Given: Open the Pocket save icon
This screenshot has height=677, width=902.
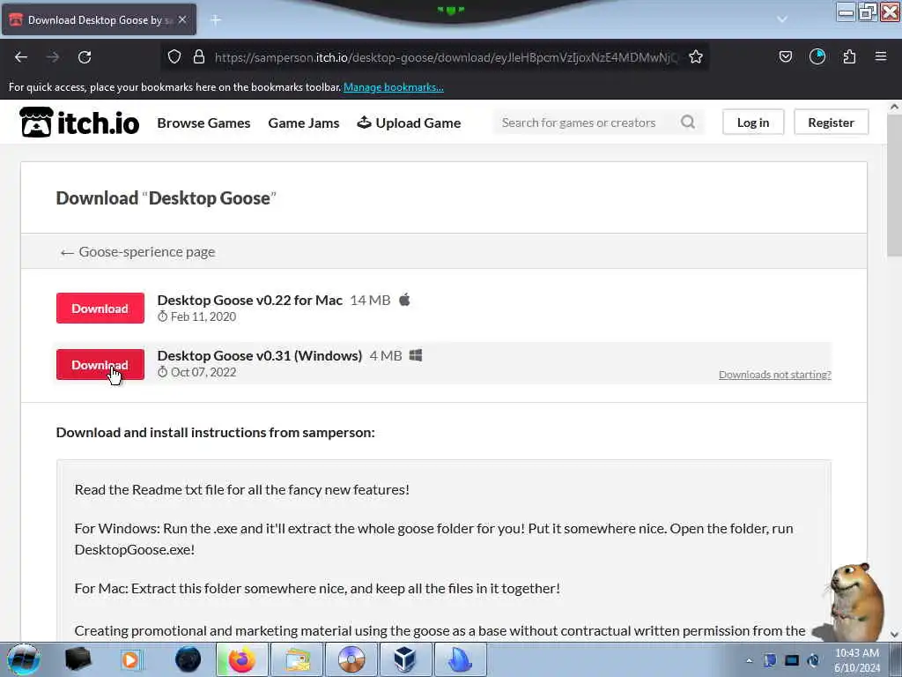Looking at the screenshot, I should (785, 56).
